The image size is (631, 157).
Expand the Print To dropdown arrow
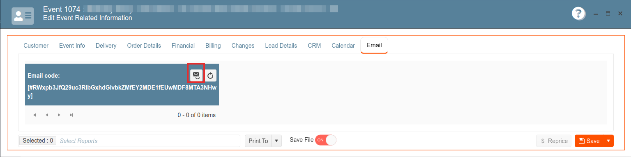(x=276, y=141)
